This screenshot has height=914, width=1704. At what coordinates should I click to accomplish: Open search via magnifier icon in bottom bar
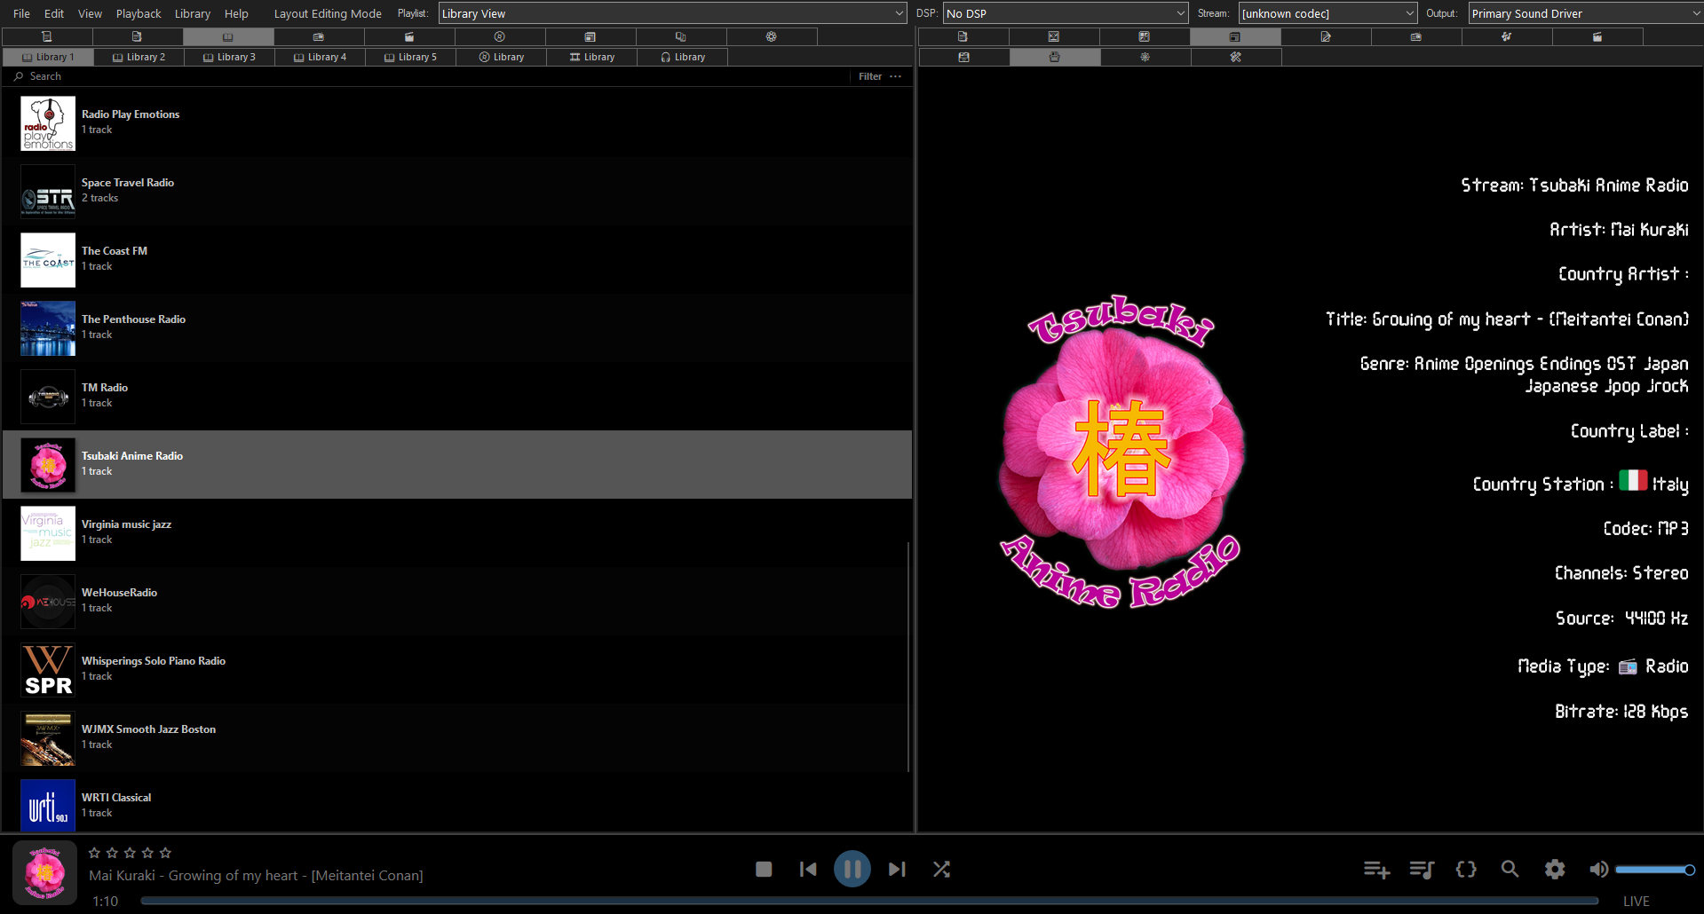click(x=1510, y=870)
